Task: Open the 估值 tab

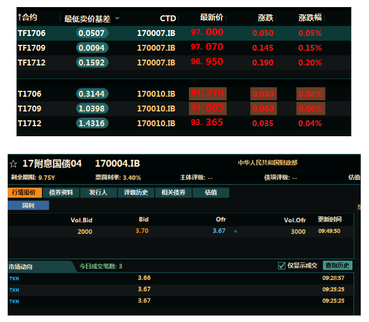Action: click(x=210, y=192)
